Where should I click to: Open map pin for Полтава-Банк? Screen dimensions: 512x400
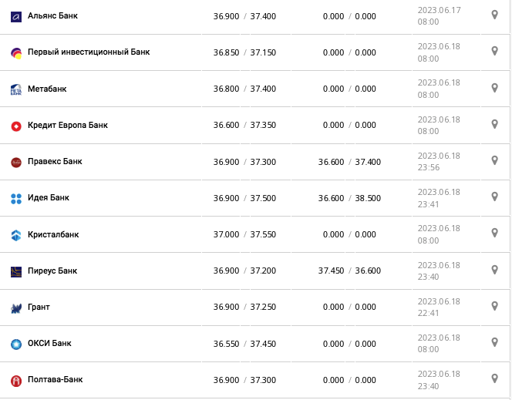[x=495, y=378]
